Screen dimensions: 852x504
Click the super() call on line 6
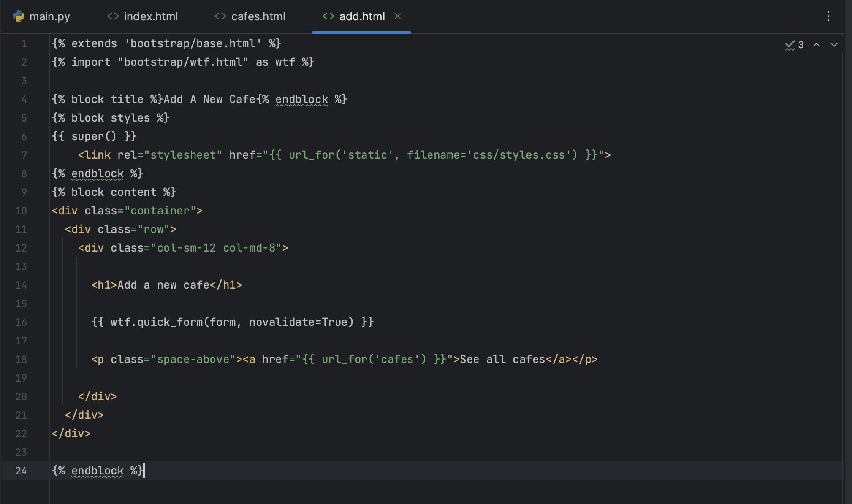click(x=94, y=136)
